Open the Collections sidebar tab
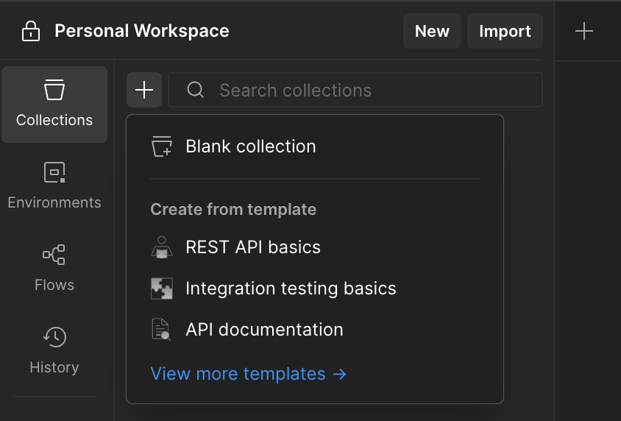Image resolution: width=621 pixels, height=421 pixels. (54, 104)
